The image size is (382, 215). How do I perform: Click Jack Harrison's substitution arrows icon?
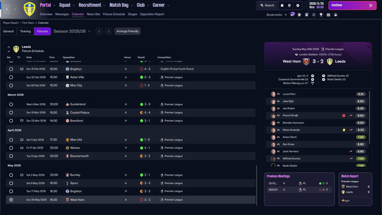351,151
